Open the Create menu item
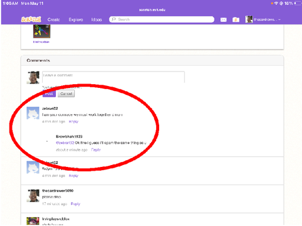Viewport: 302px width, 226px height. coord(53,19)
